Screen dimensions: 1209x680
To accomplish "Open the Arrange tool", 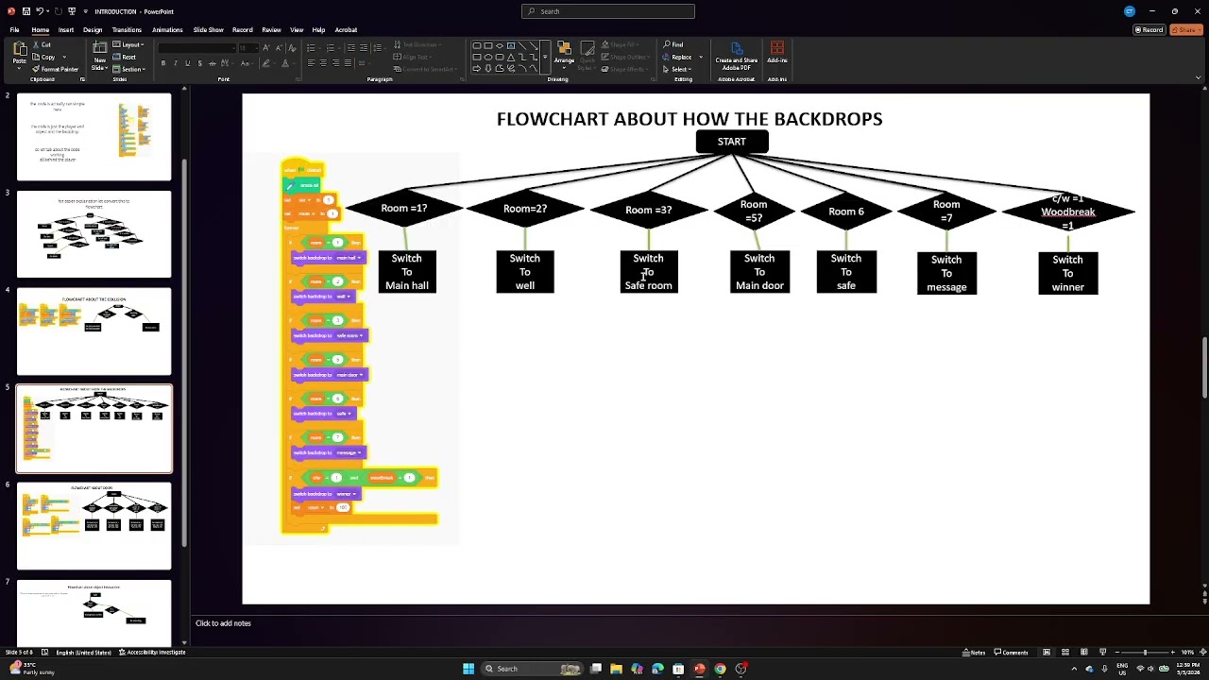I will 564,53.
